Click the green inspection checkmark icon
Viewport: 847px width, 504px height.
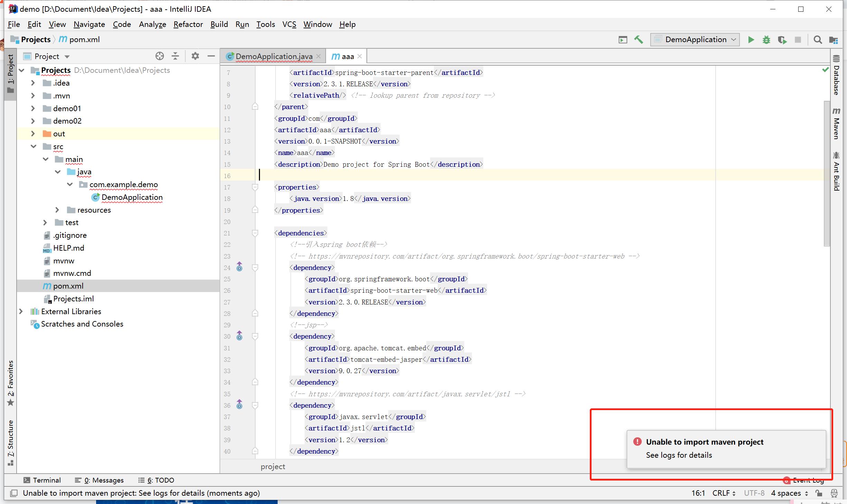(826, 70)
